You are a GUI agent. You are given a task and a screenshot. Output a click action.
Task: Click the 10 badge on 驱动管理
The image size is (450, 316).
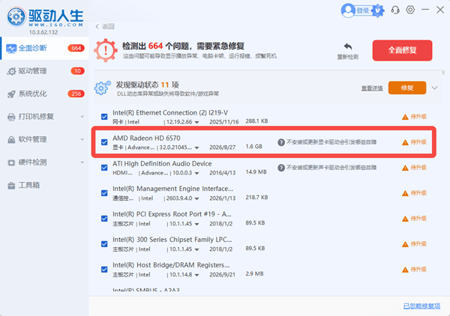(x=77, y=71)
